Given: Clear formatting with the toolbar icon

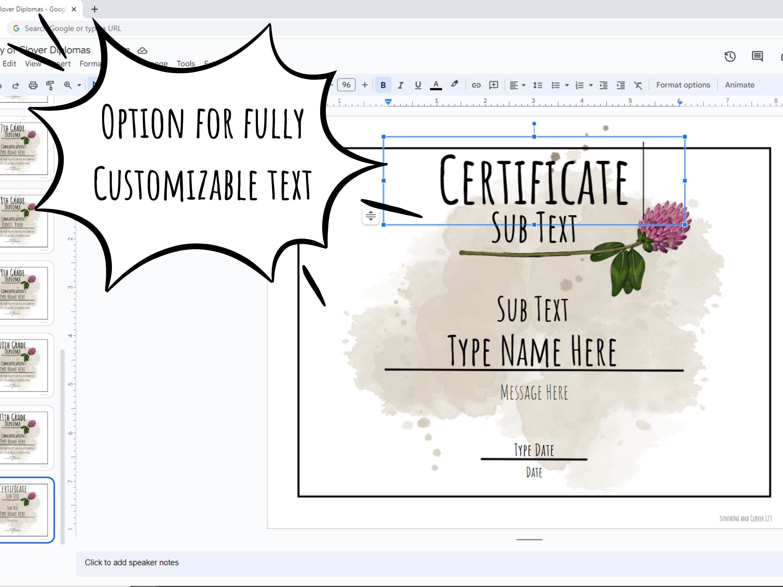Looking at the screenshot, I should pos(638,85).
